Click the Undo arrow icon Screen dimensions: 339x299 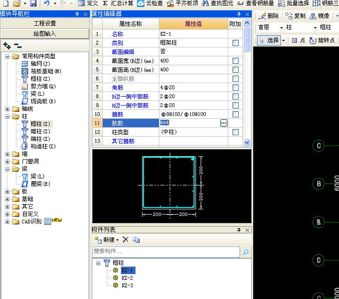pos(47,3)
